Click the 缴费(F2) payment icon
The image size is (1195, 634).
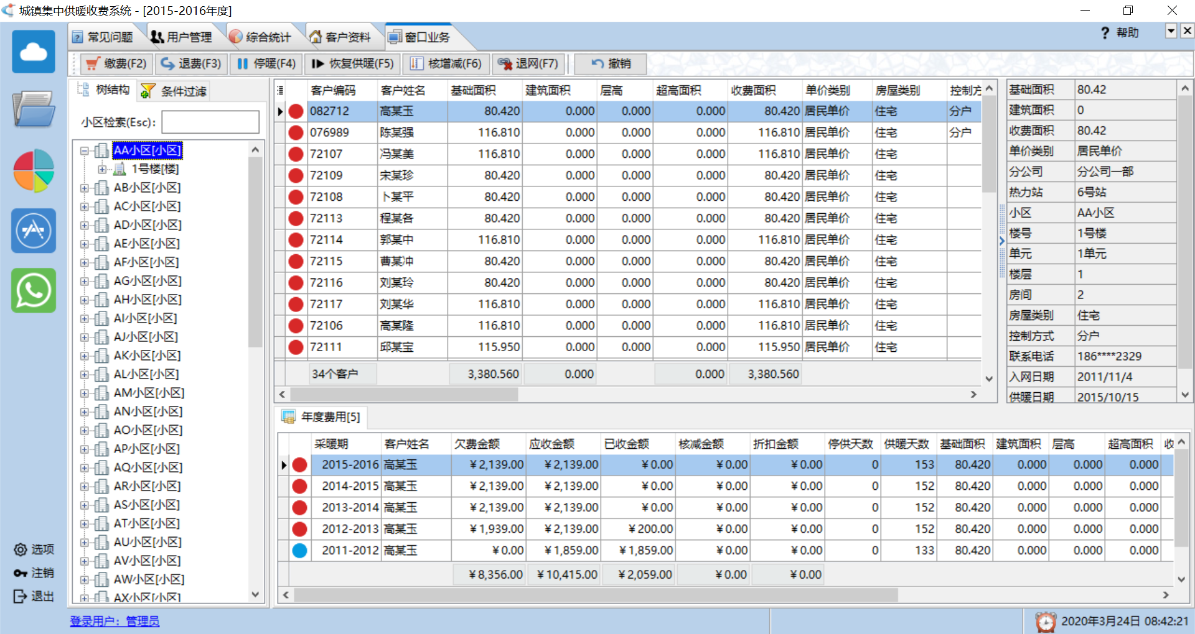(x=115, y=63)
